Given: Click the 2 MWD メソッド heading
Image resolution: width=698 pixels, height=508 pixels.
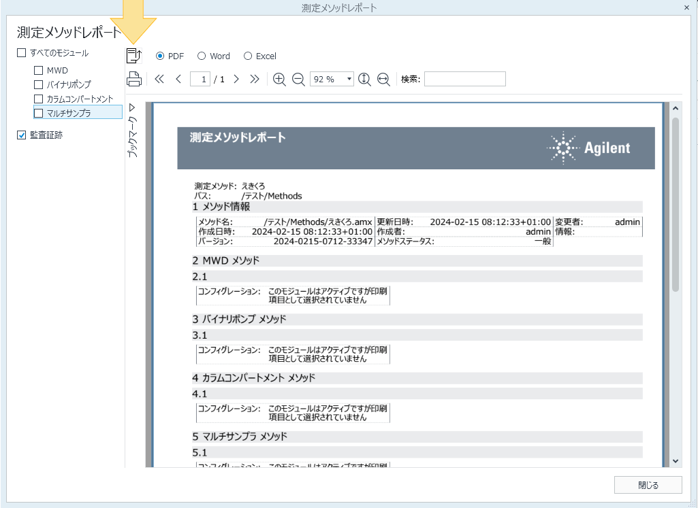Looking at the screenshot, I should click(225, 260).
